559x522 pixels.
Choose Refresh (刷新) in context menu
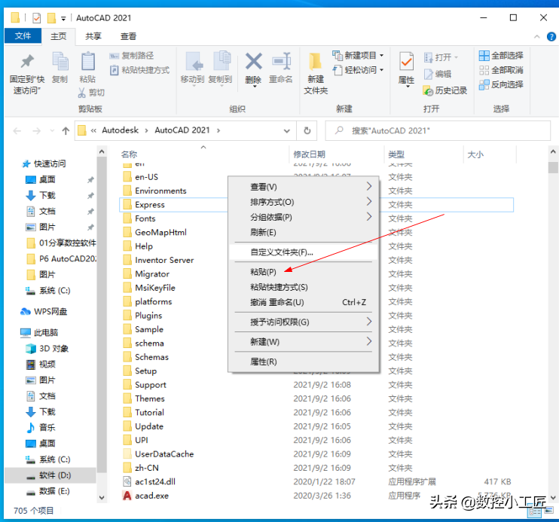pyautogui.click(x=263, y=233)
